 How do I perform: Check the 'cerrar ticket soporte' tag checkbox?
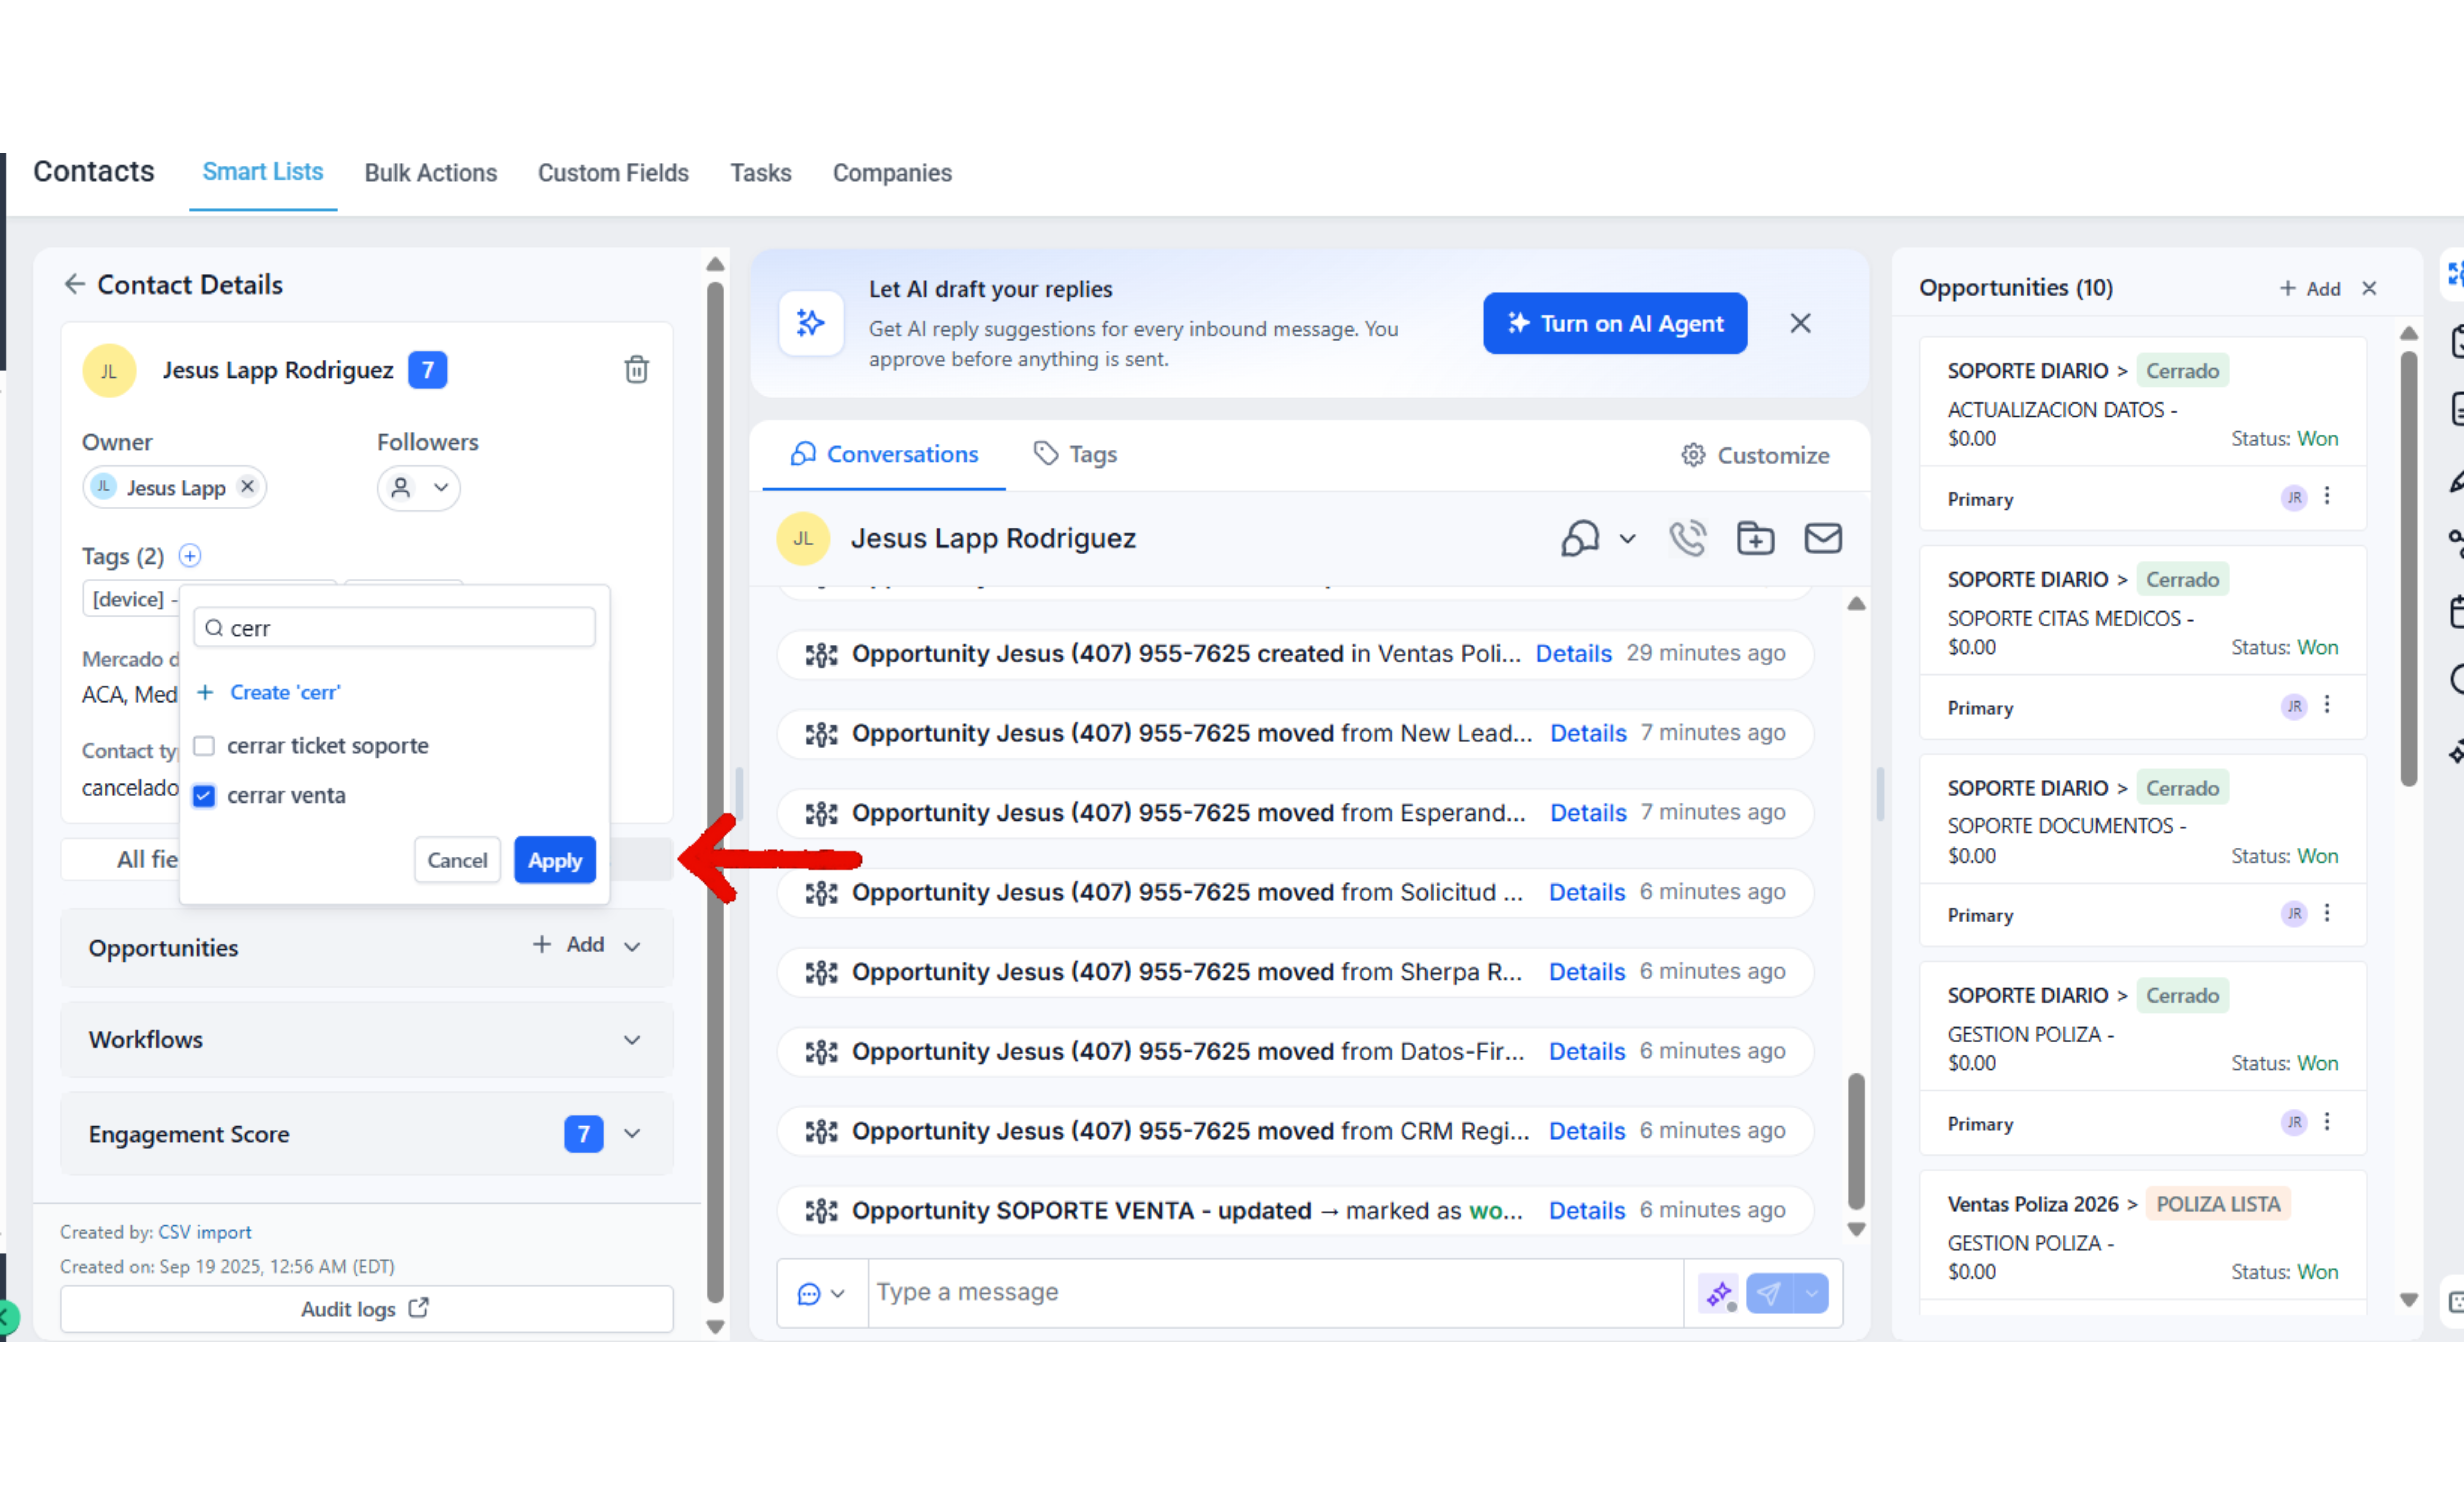[x=204, y=746]
